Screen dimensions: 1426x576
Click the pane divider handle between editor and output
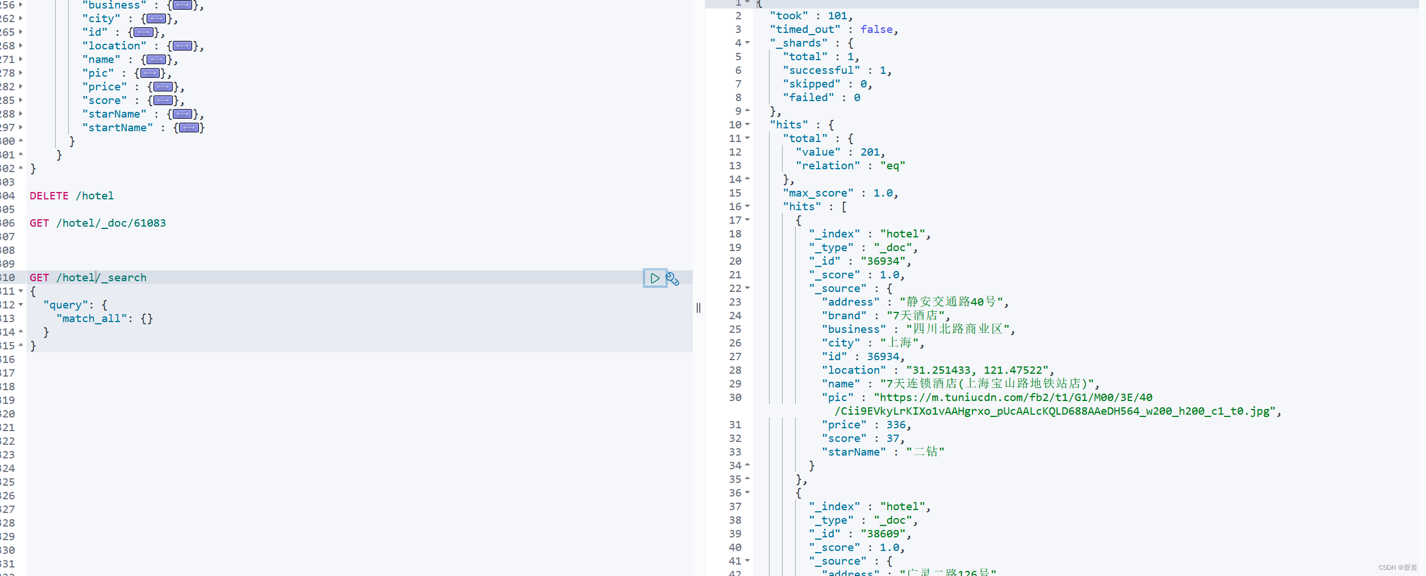click(x=699, y=308)
